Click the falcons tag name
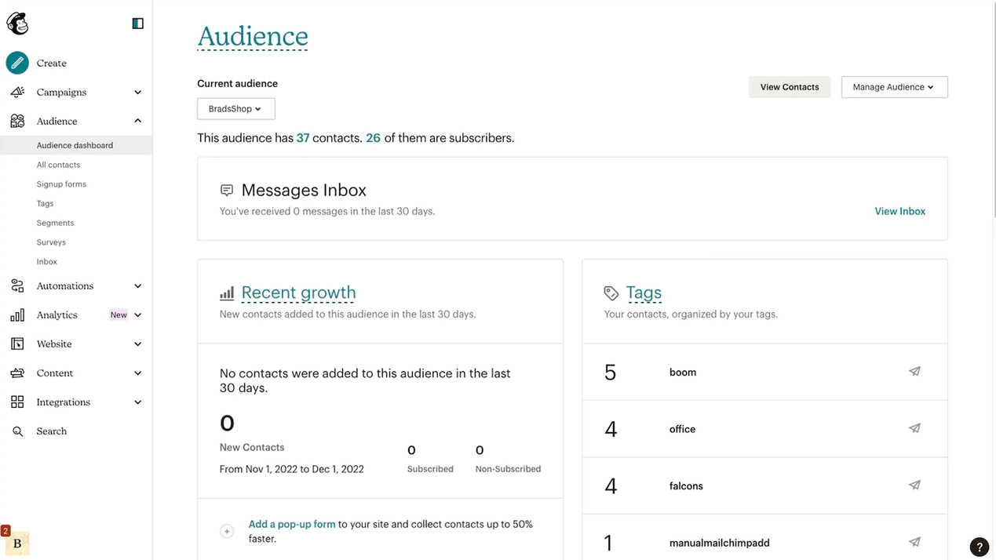 [x=686, y=486]
